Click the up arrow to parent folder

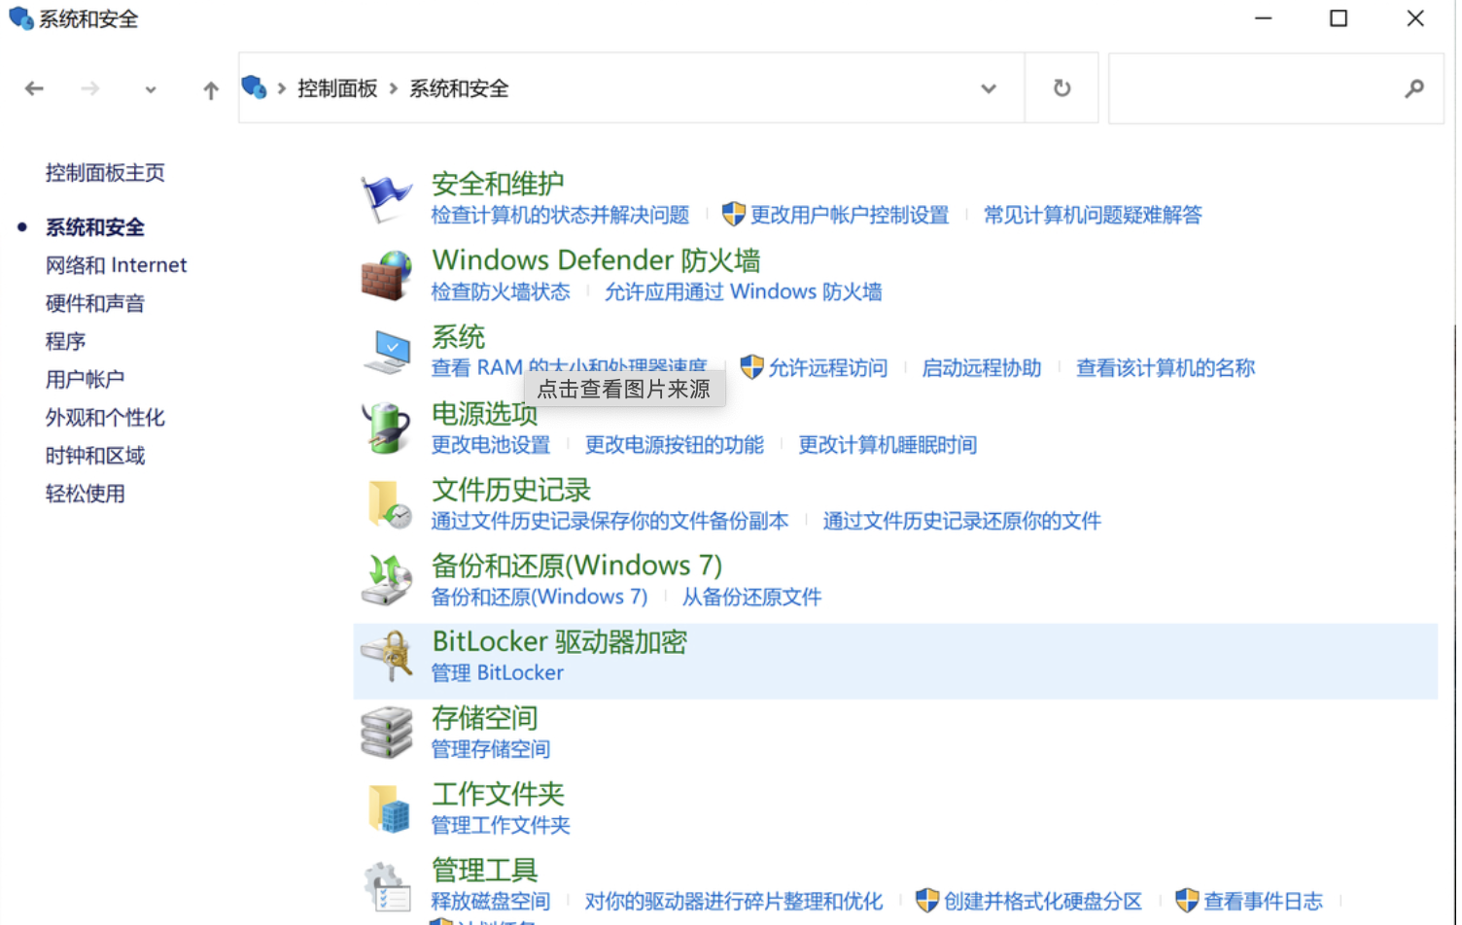tap(211, 90)
